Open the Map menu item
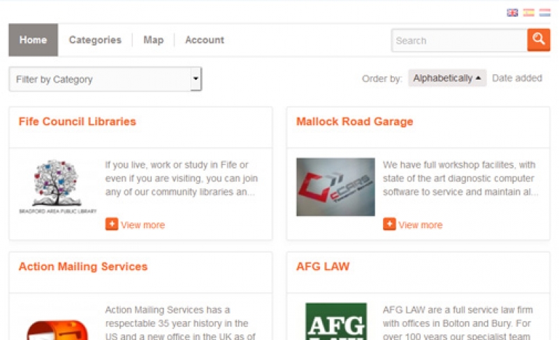 coord(153,40)
